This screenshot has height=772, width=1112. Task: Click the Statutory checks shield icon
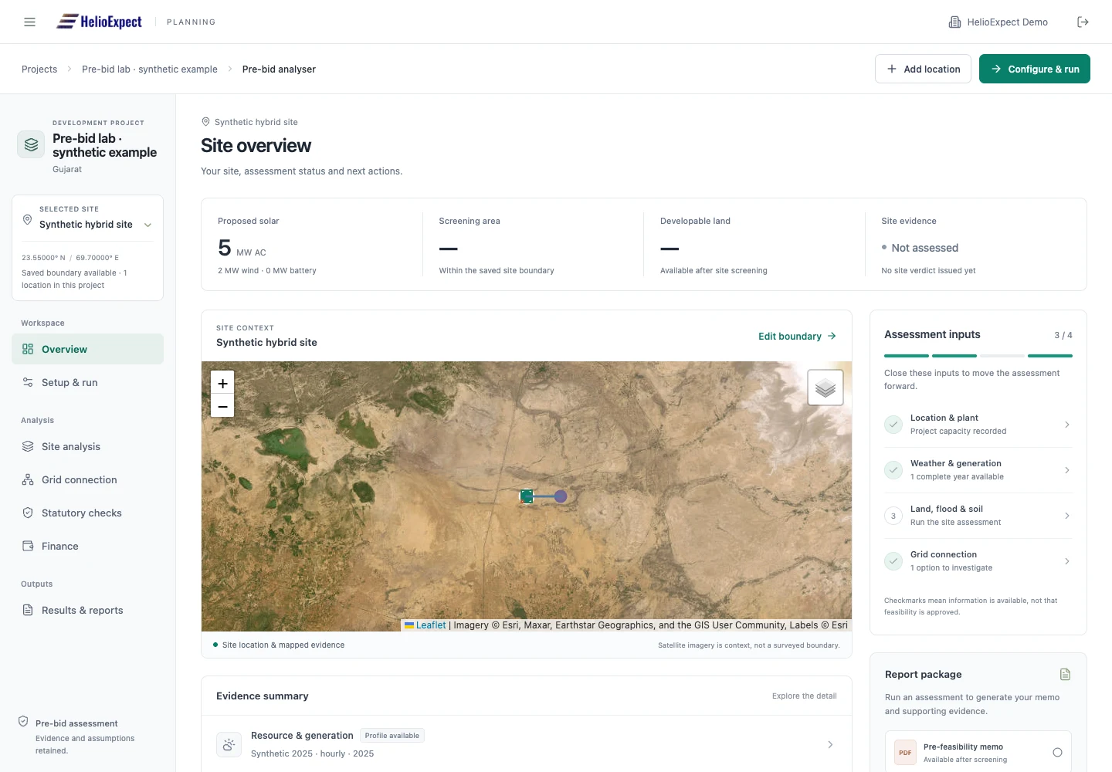tap(28, 513)
